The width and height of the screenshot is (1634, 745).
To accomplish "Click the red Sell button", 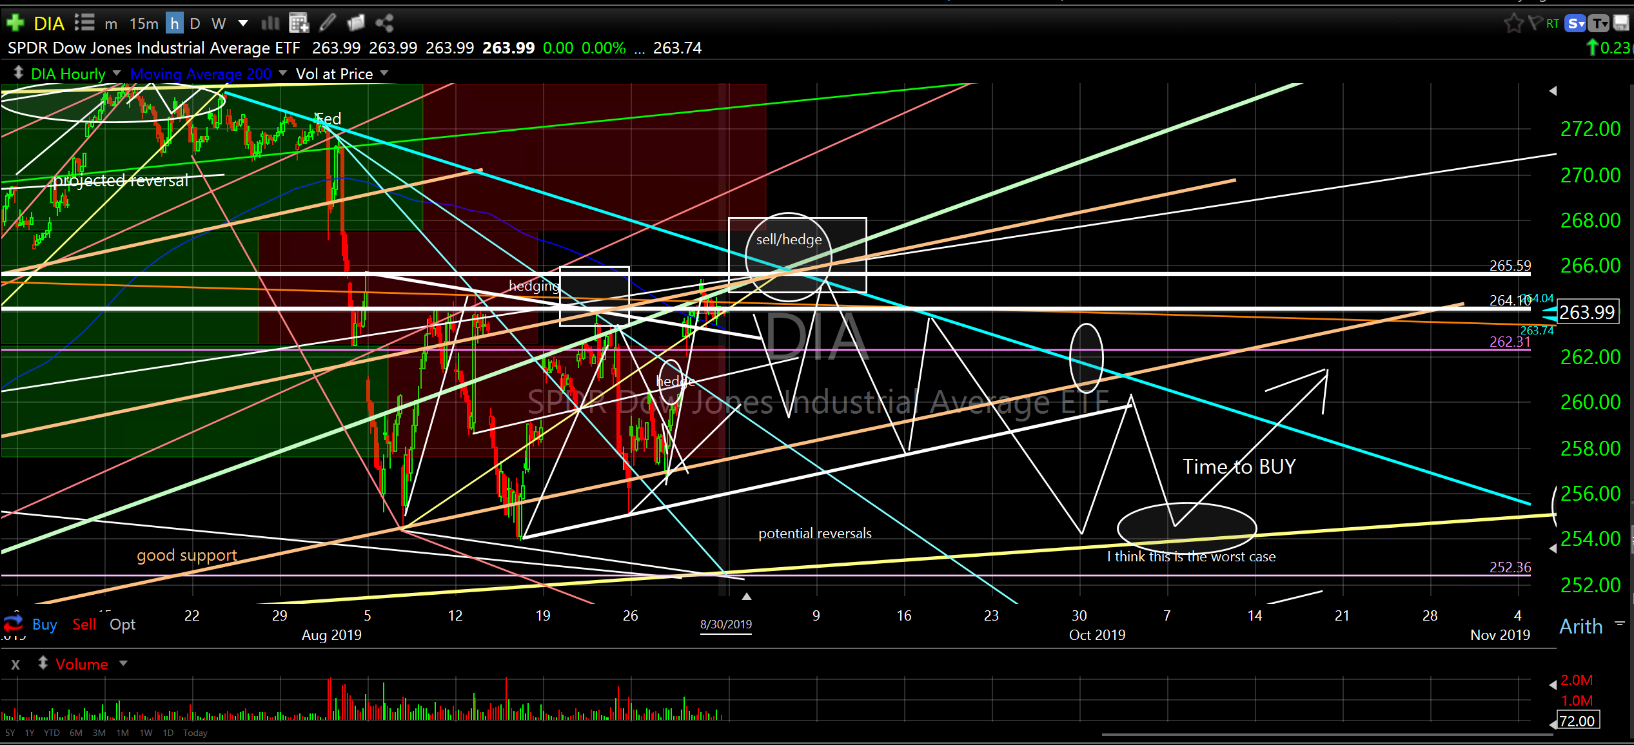I will (x=84, y=624).
